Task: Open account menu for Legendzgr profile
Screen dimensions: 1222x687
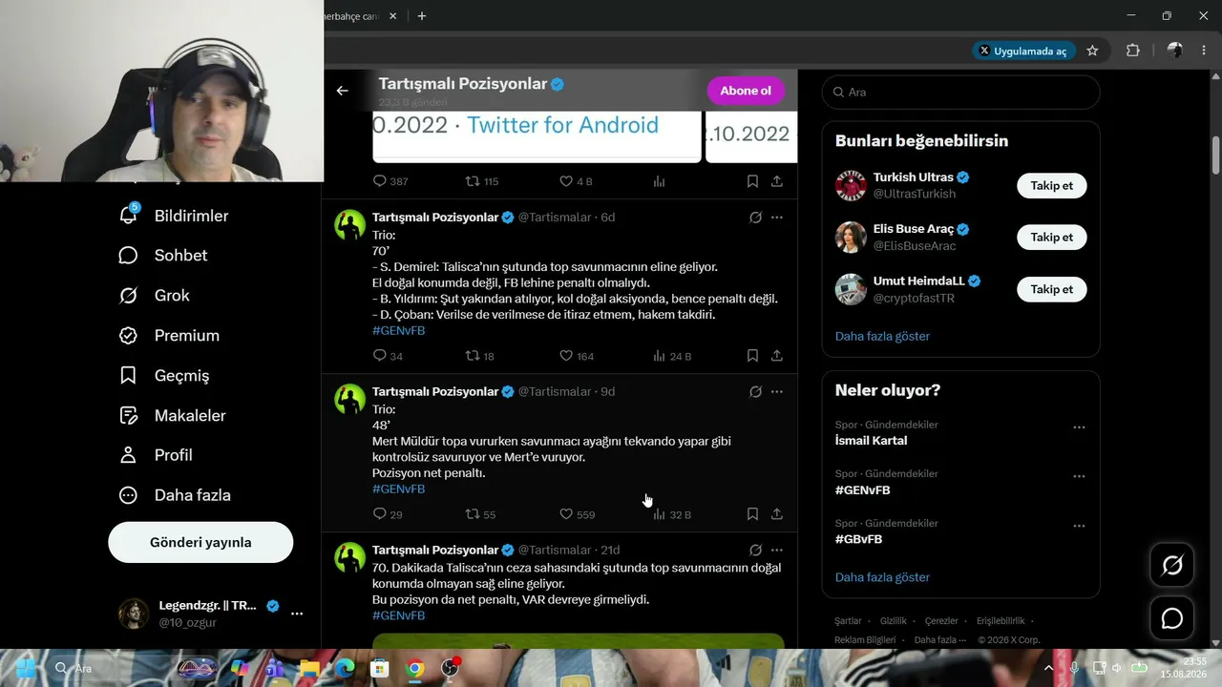Action: (297, 614)
